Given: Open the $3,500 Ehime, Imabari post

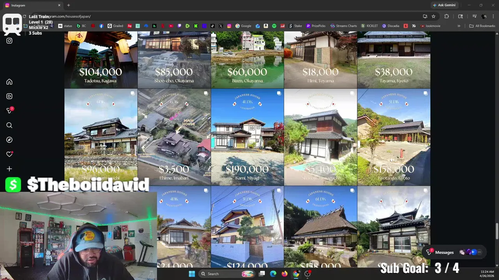Looking at the screenshot, I should pyautogui.click(x=174, y=137).
